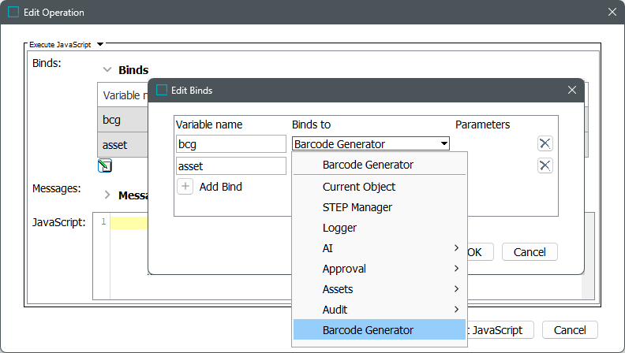Open the Approval submenu

[x=379, y=269]
